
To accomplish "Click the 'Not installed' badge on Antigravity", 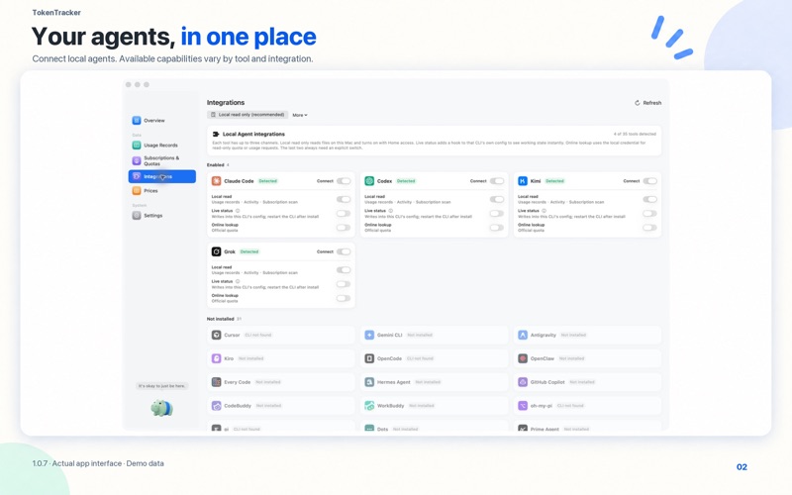I will pos(573,335).
